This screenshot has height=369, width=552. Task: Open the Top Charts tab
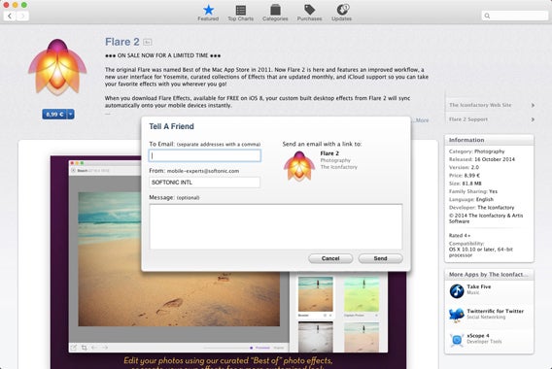click(240, 13)
